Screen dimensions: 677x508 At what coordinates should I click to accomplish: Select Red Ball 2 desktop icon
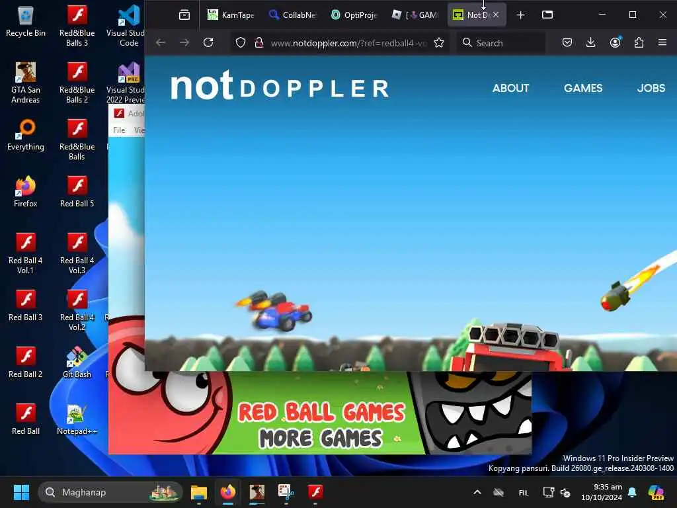click(x=26, y=363)
